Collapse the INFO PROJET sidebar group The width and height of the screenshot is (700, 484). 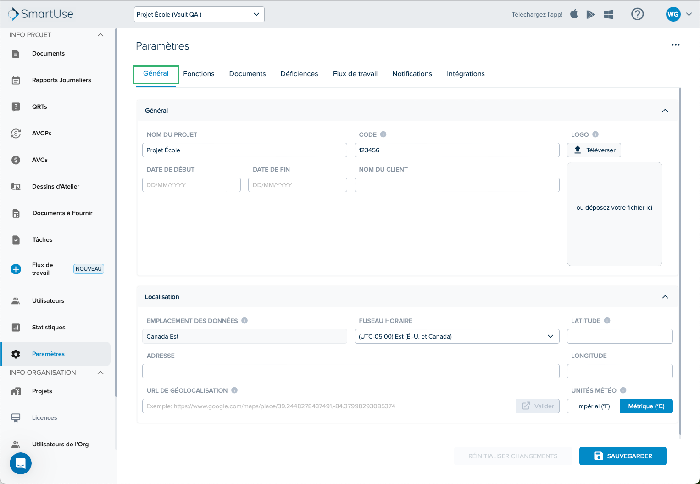point(100,35)
